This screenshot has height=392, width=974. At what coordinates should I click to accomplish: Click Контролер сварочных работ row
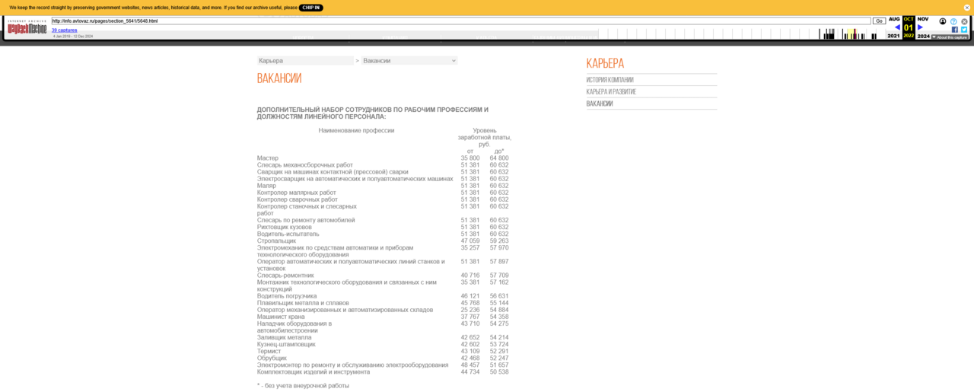point(383,199)
